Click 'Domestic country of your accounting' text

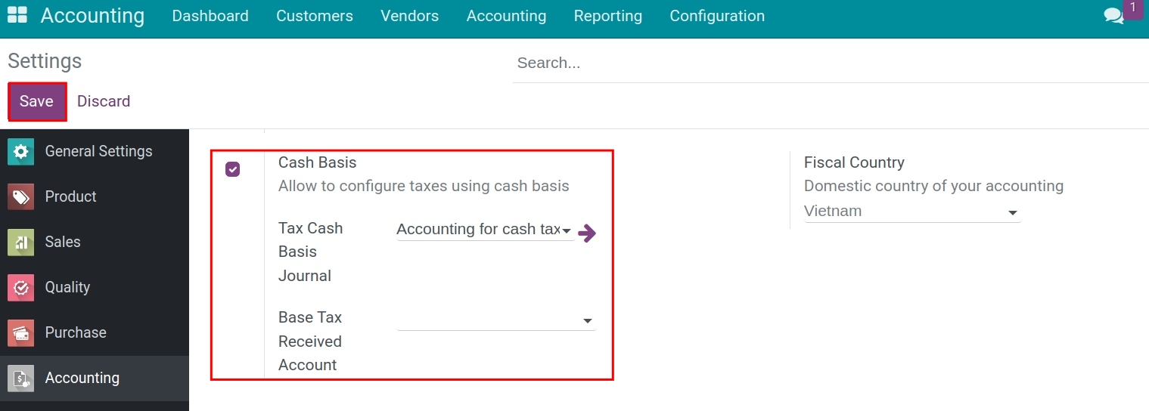(934, 186)
